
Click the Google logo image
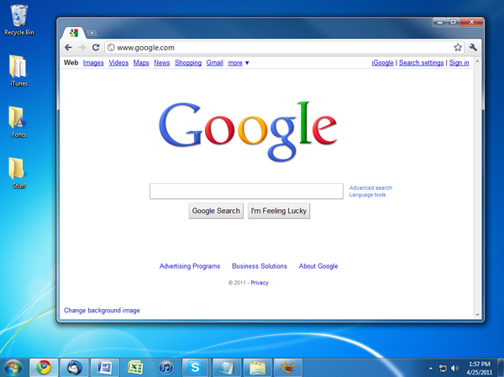tap(248, 131)
